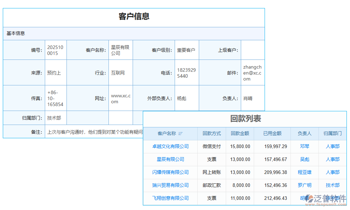The width and height of the screenshot is (350, 210).
Task: Select 程亚雄 responsible person link
Action: click(x=304, y=172)
